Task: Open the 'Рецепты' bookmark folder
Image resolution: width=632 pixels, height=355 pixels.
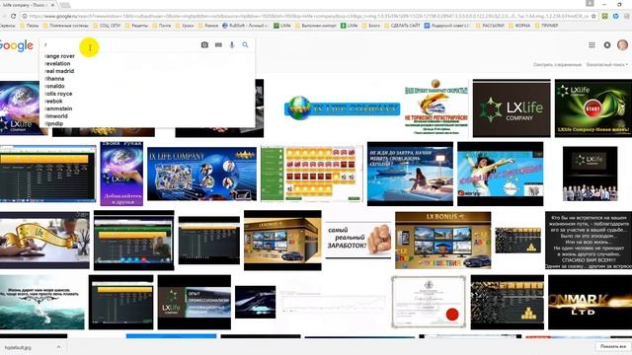Action: (136, 26)
